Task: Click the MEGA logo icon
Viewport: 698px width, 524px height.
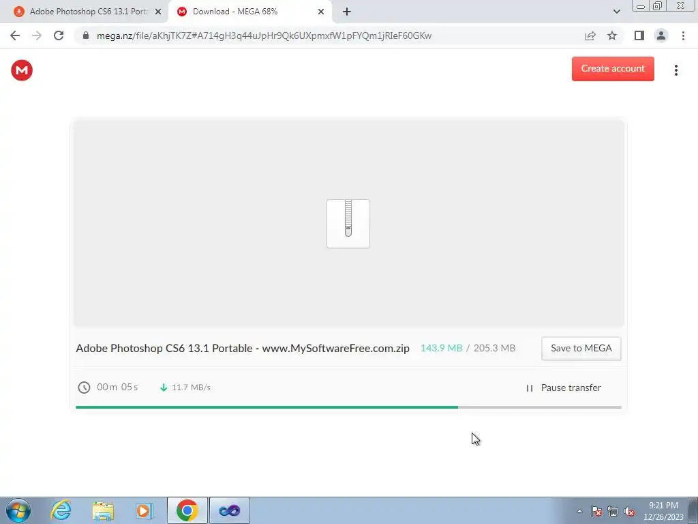Action: coord(22,70)
